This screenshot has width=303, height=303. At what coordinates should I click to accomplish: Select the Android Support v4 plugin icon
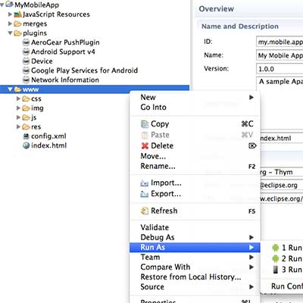click(x=26, y=52)
